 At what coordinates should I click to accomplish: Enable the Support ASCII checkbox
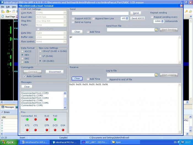pyautogui.click(x=73, y=19)
